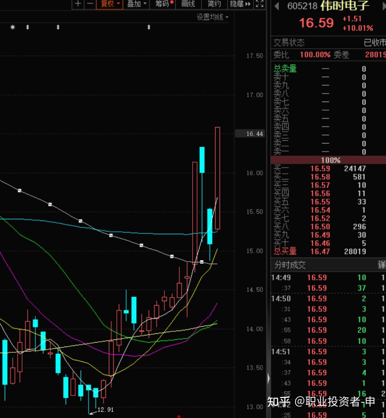Viewport: 386px width, 418px height.
Task: Click the 16.44 price label on axis
Action: pyautogui.click(x=254, y=134)
